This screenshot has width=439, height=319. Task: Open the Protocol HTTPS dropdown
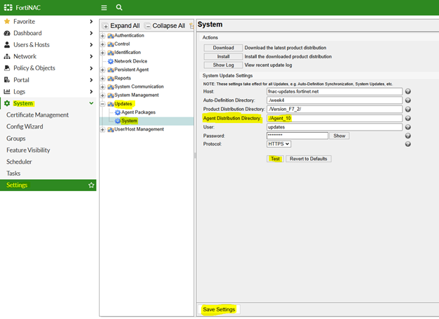click(x=279, y=144)
